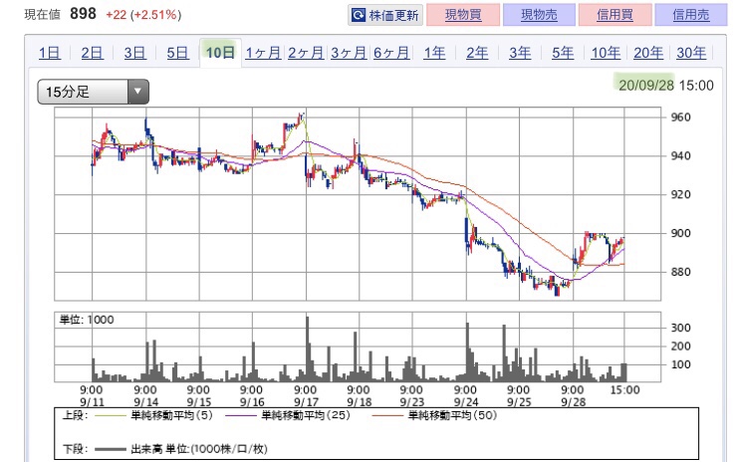Select the 1ヶ月 period tab

coord(263,53)
